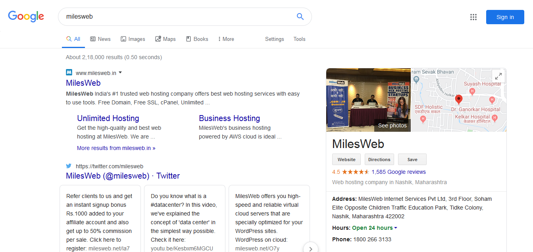Click the 4.5 rating number
This screenshot has height=252, width=533.
tap(336, 172)
